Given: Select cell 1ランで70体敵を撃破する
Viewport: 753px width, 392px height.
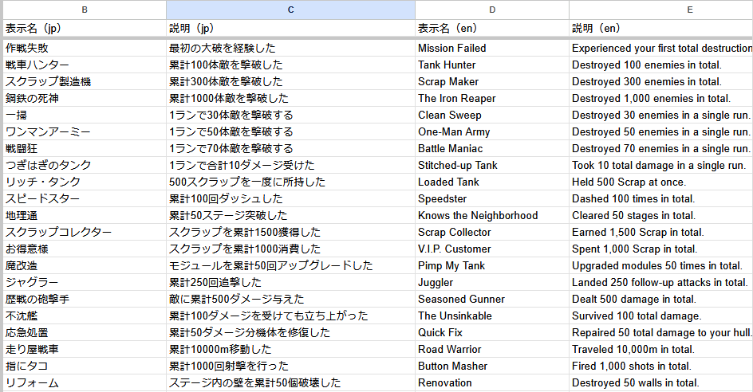Looking at the screenshot, I should [x=290, y=149].
